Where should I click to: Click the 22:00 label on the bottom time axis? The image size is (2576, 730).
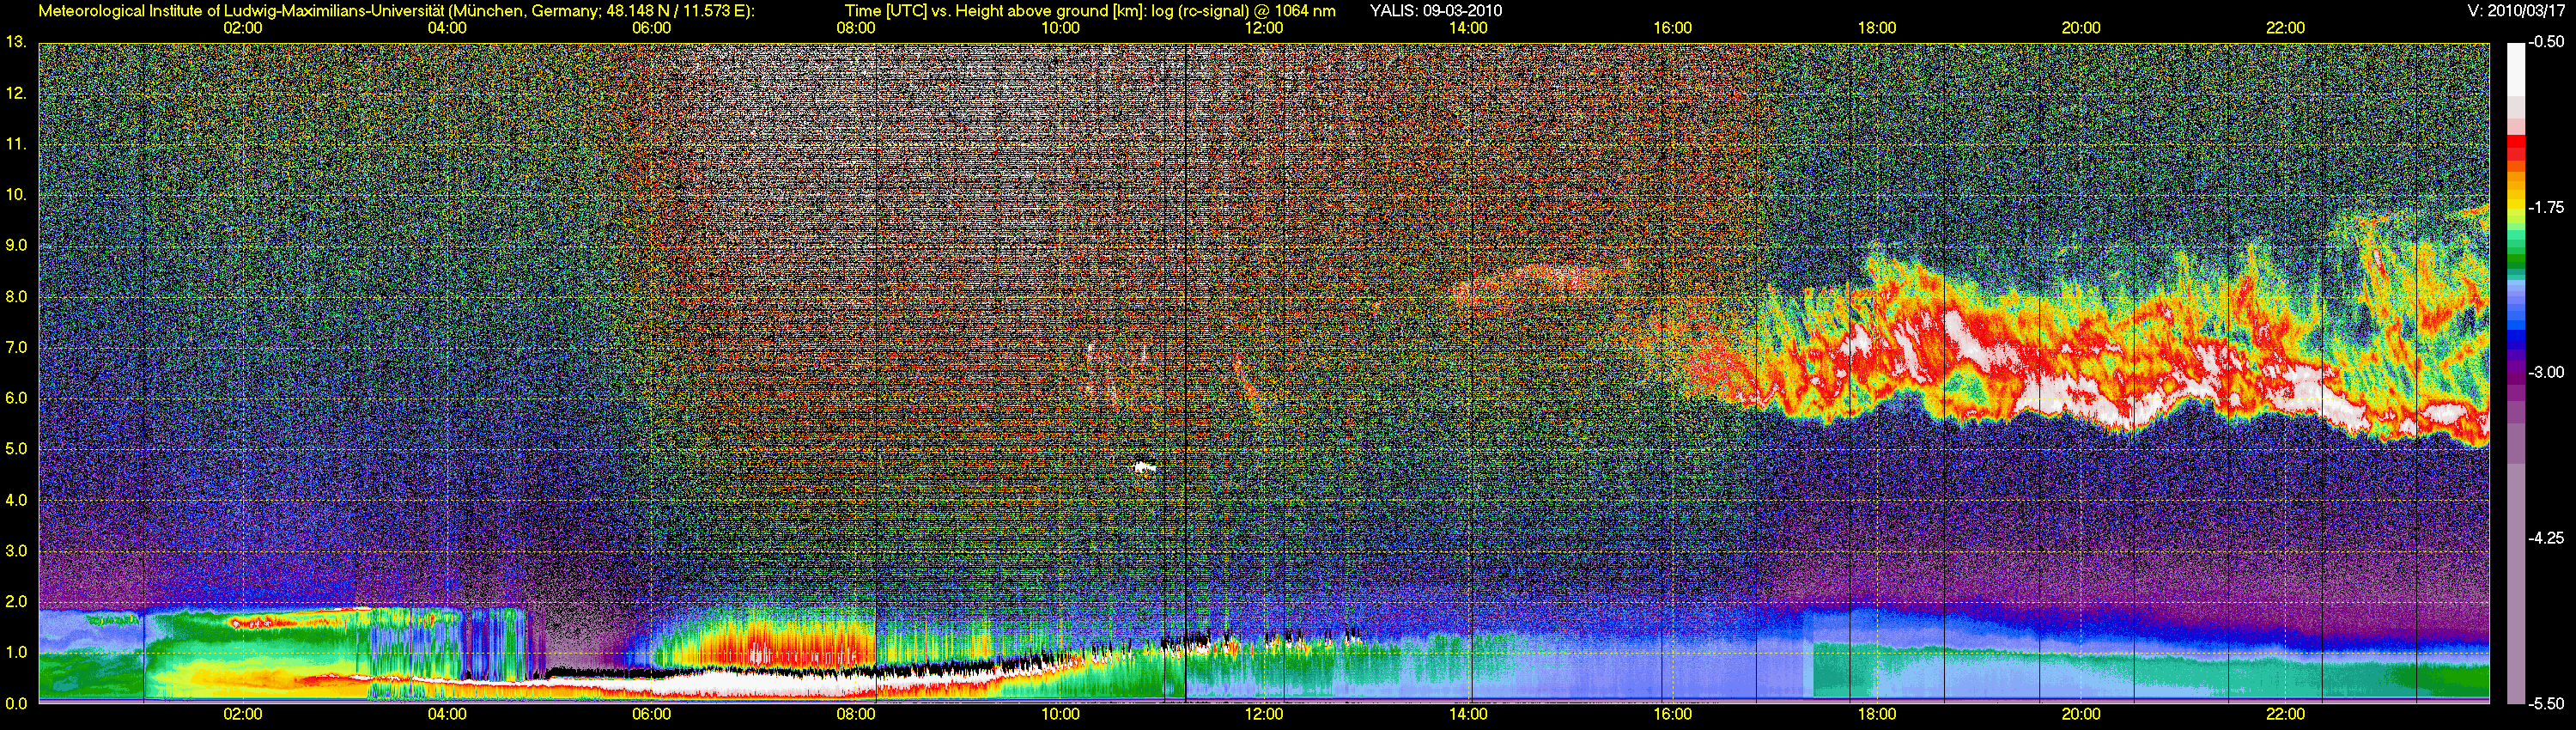2285,715
